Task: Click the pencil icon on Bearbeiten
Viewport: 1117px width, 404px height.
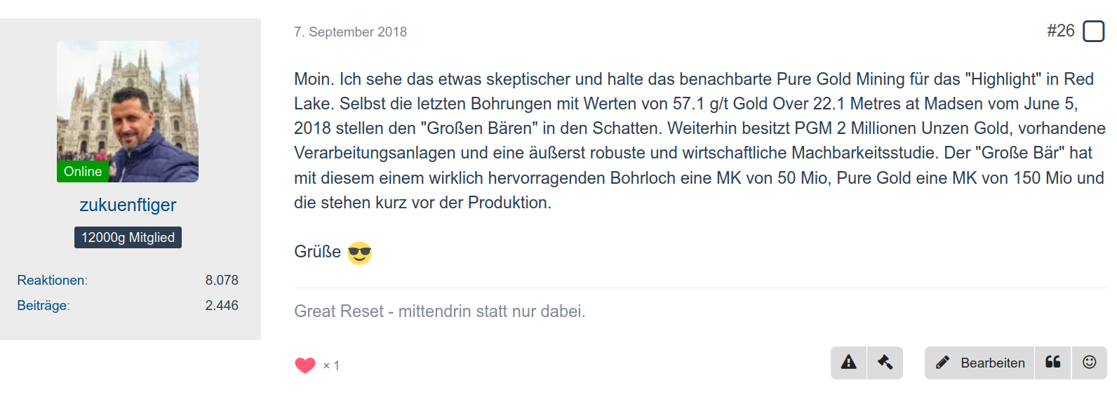Action: click(x=942, y=363)
